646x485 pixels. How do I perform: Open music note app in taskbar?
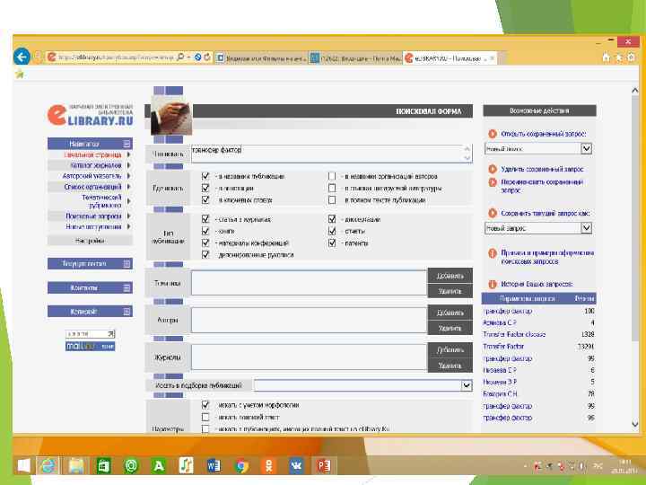tap(187, 466)
